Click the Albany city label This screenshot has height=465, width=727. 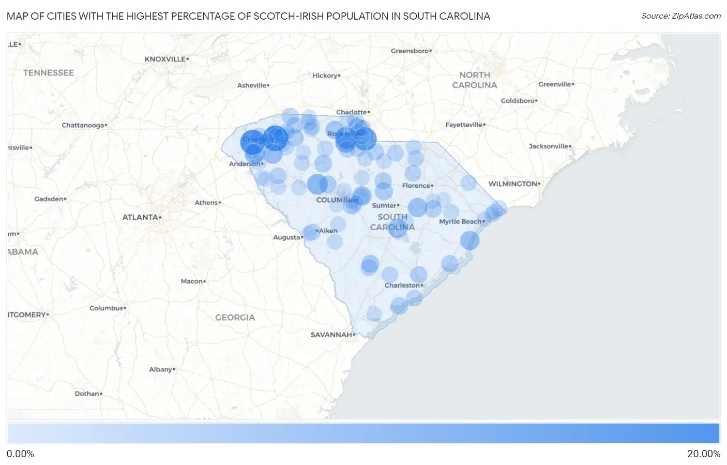pyautogui.click(x=160, y=369)
